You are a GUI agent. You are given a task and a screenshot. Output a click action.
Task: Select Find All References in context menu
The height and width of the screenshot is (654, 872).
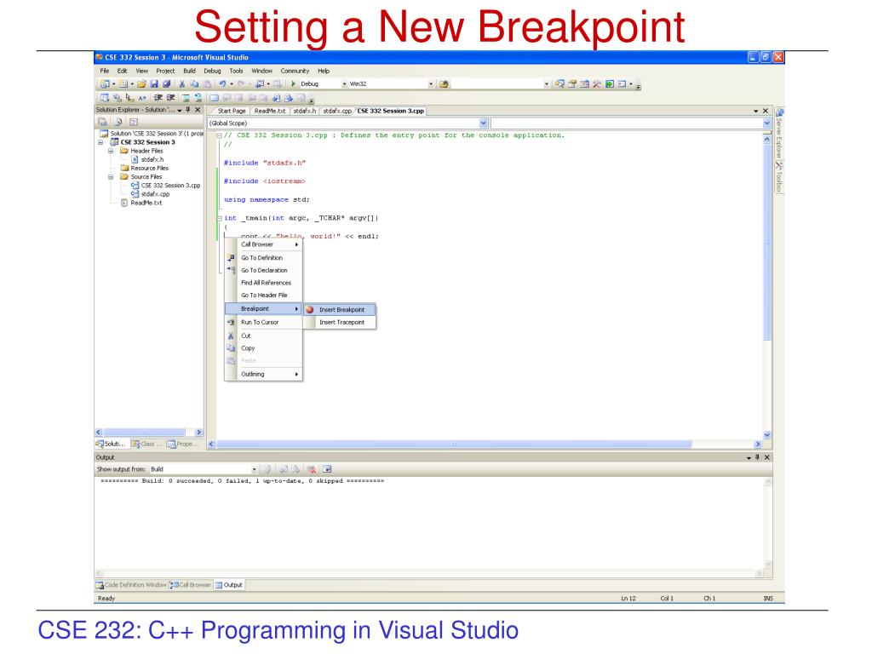[x=264, y=283]
